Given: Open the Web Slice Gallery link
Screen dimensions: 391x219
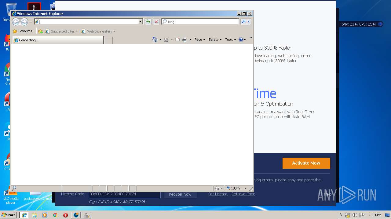Looking at the screenshot, I should click(98, 31).
